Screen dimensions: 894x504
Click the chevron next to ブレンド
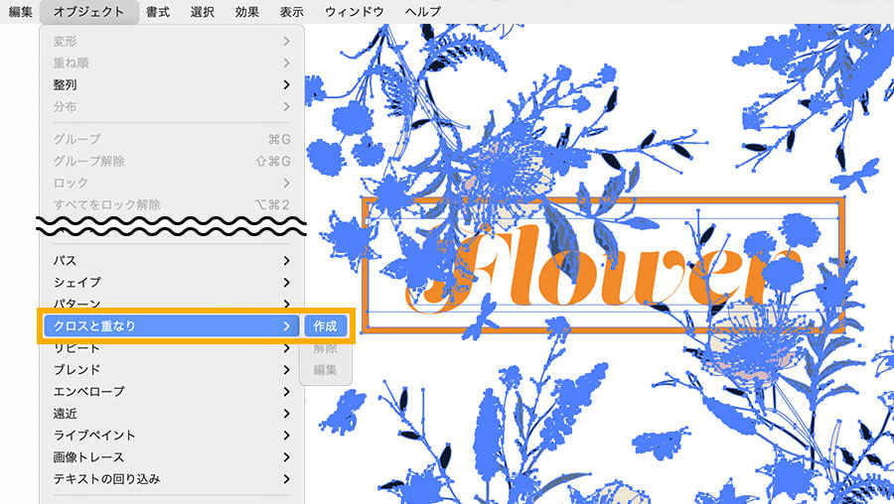tap(286, 370)
